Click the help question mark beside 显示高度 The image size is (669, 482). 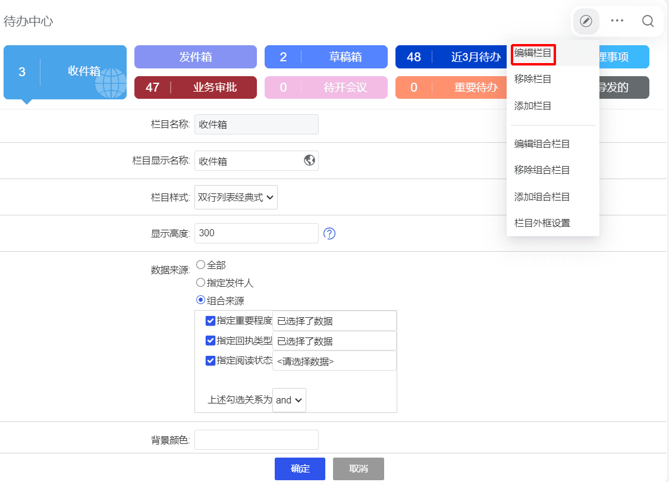tap(329, 233)
